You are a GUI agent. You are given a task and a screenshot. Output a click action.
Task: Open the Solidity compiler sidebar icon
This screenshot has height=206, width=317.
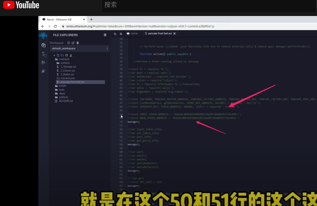[x=44, y=54]
